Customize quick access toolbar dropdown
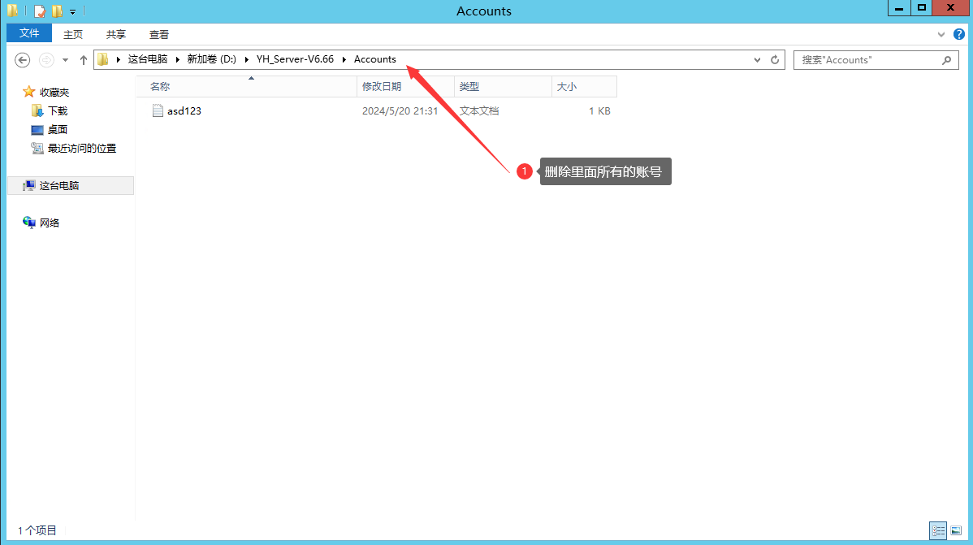 pos(72,12)
